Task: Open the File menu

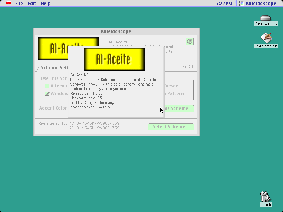Action: pyautogui.click(x=19, y=4)
